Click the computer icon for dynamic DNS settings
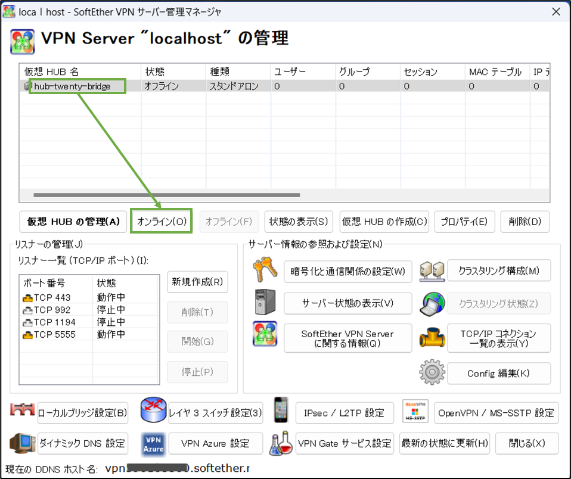Viewport: 571px width, 479px height. pyautogui.click(x=22, y=443)
